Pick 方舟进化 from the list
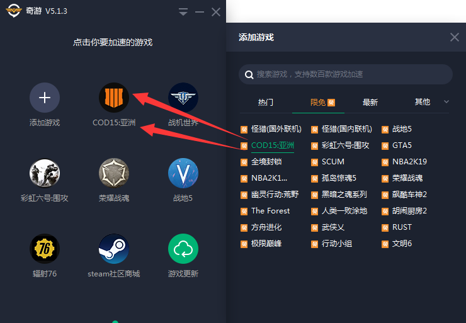This screenshot has height=323, width=466. click(266, 227)
